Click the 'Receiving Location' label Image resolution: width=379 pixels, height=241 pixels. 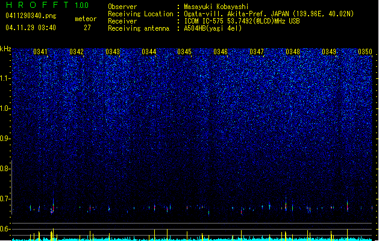(140, 14)
